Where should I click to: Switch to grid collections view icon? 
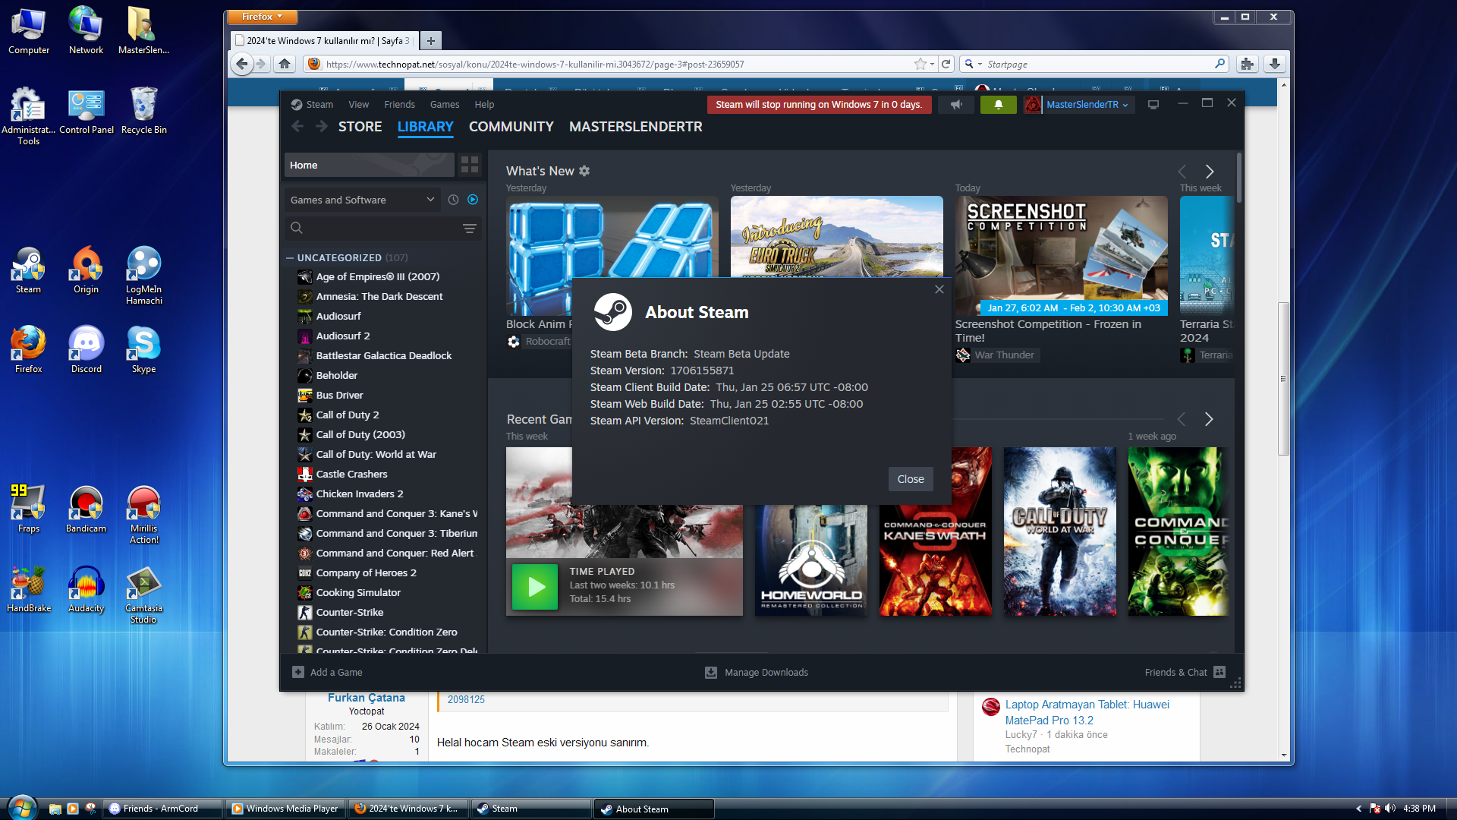point(470,165)
